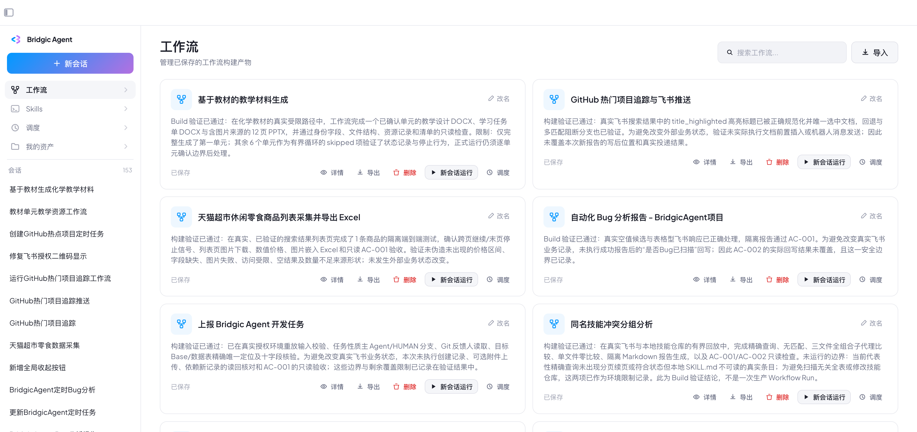917x432 pixels.
Task: Export the GitHub 热门项目追踪与飞书推送 workflow
Action: coord(741,162)
